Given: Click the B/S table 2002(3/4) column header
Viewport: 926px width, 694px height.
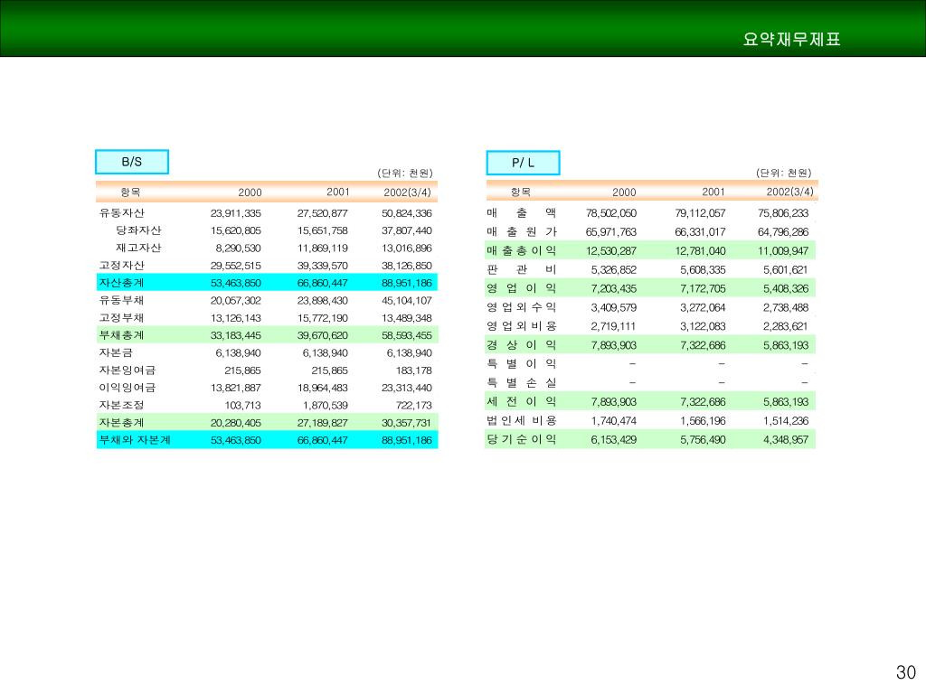Looking at the screenshot, I should (407, 192).
